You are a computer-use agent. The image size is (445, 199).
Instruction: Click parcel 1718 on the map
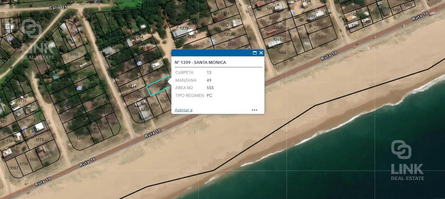pyautogui.click(x=24, y=164)
